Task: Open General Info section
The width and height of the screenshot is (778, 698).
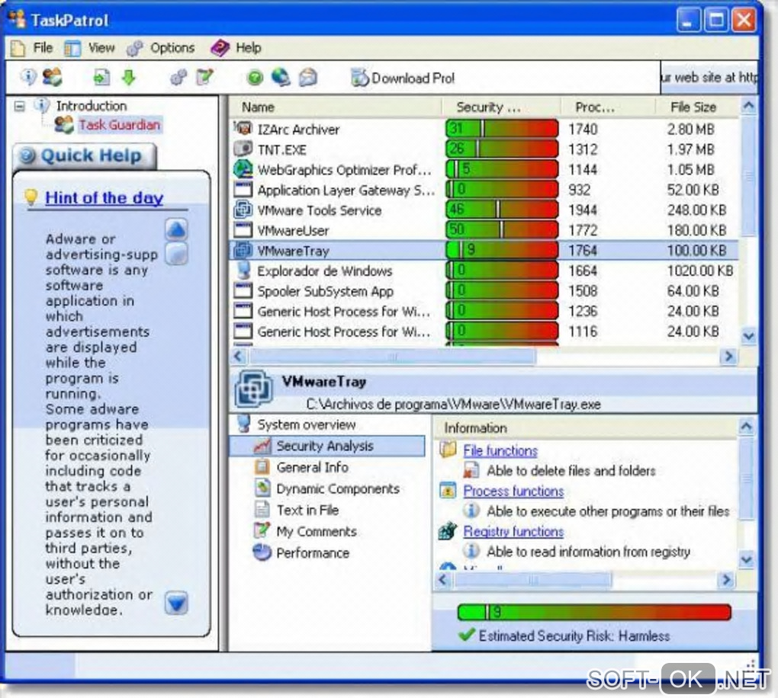Action: [x=312, y=467]
